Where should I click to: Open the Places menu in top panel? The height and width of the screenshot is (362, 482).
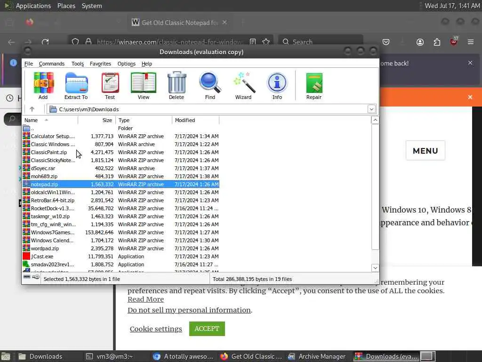click(x=66, y=6)
